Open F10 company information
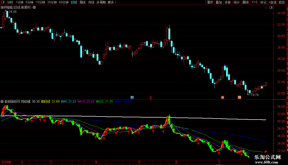The image size is (288, 165). pyautogui.click(x=255, y=2)
